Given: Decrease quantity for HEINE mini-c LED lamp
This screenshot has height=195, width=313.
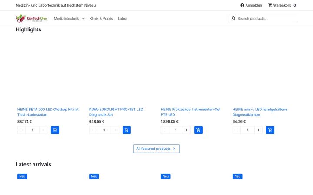Looking at the screenshot, I should (x=236, y=130).
